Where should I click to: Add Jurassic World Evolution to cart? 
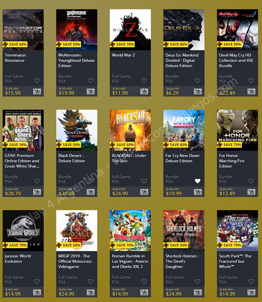pyautogui.click(x=37, y=292)
